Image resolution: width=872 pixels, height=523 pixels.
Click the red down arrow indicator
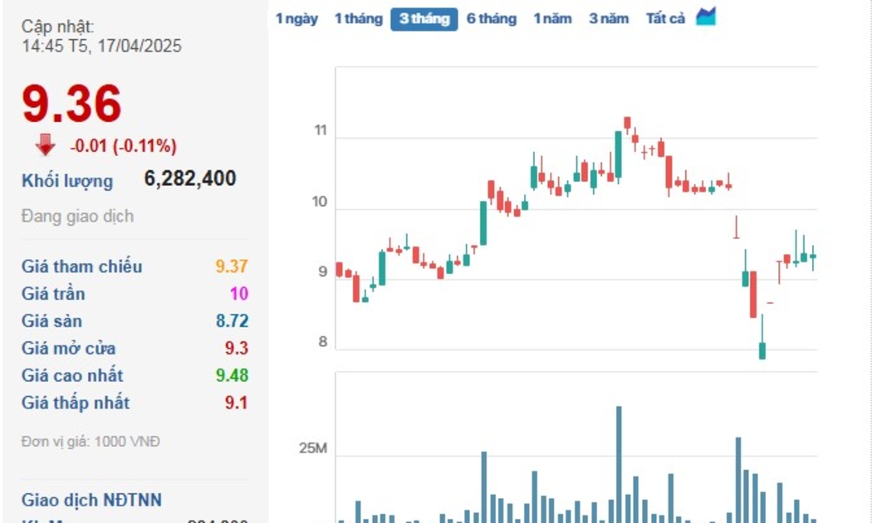pyautogui.click(x=45, y=145)
